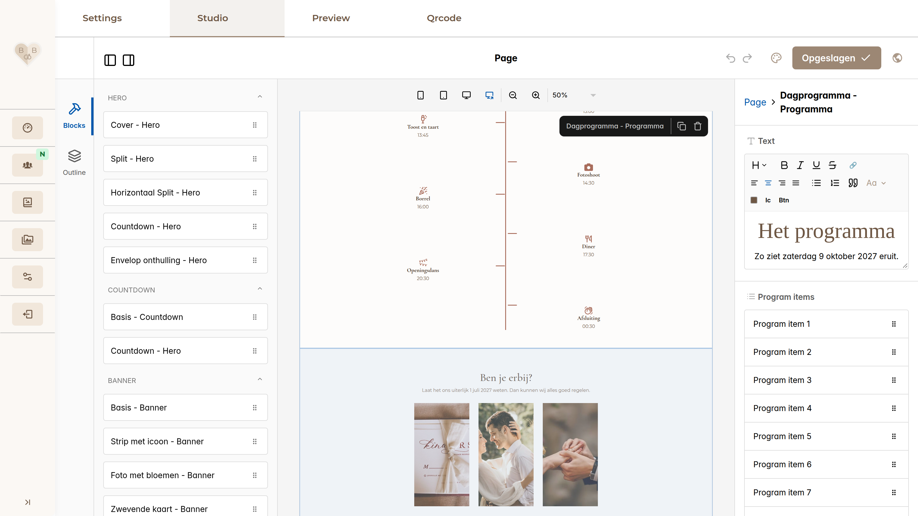Toggle bold text formatting
The height and width of the screenshot is (516, 918).
pos(784,165)
